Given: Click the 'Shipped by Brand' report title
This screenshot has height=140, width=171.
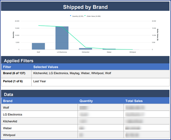Looking at the screenshot, I should pos(85,7).
